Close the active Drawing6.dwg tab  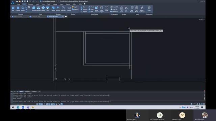[x=63, y=16]
